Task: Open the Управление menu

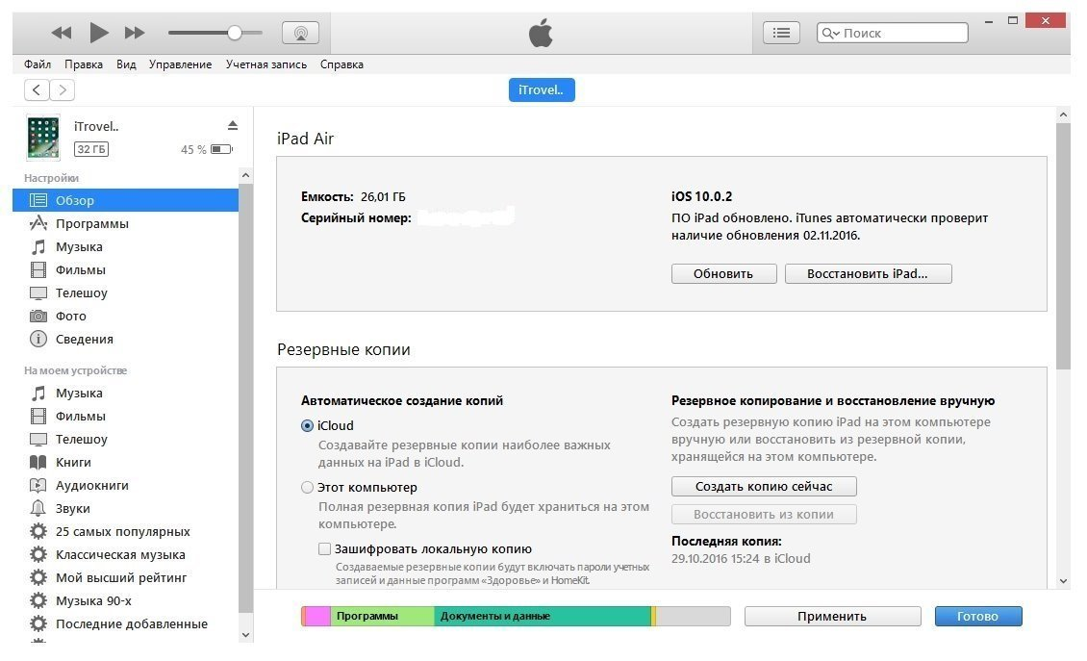Action: point(180,64)
